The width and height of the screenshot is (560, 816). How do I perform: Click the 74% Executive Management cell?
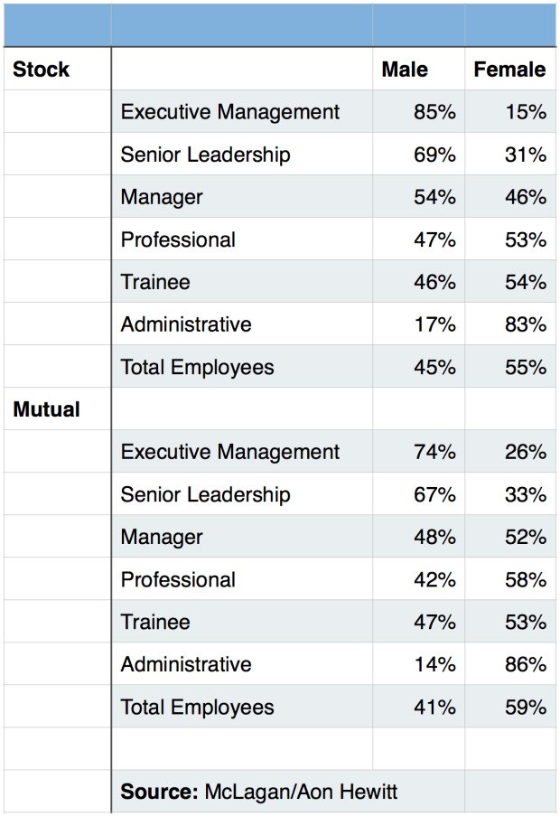pyautogui.click(x=434, y=452)
